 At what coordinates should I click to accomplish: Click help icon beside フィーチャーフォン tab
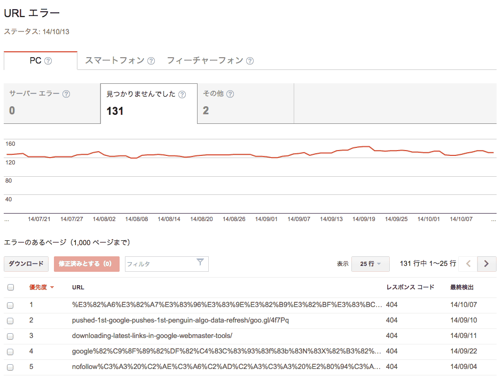(x=249, y=61)
